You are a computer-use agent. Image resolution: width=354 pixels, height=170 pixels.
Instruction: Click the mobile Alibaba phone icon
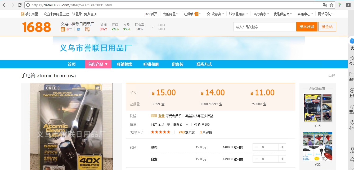point(23,14)
